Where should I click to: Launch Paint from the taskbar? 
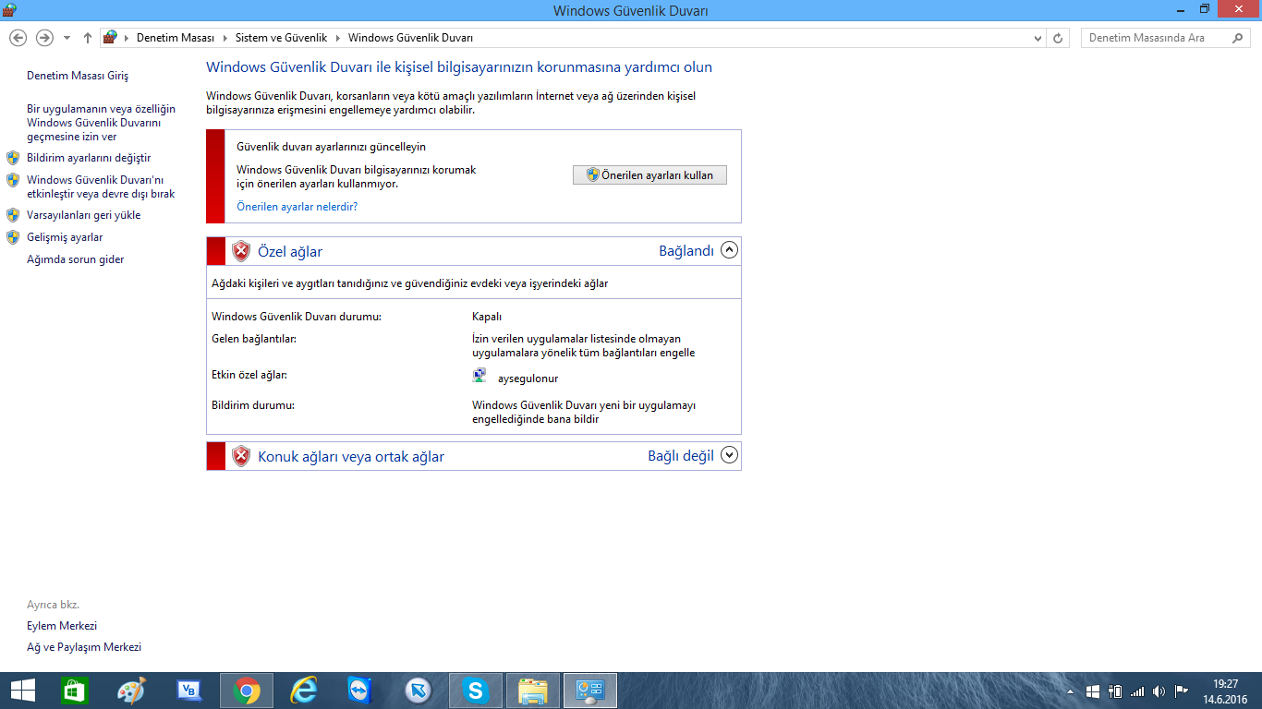point(131,691)
